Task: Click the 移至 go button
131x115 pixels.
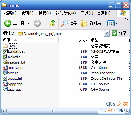Action: click(x=119, y=33)
